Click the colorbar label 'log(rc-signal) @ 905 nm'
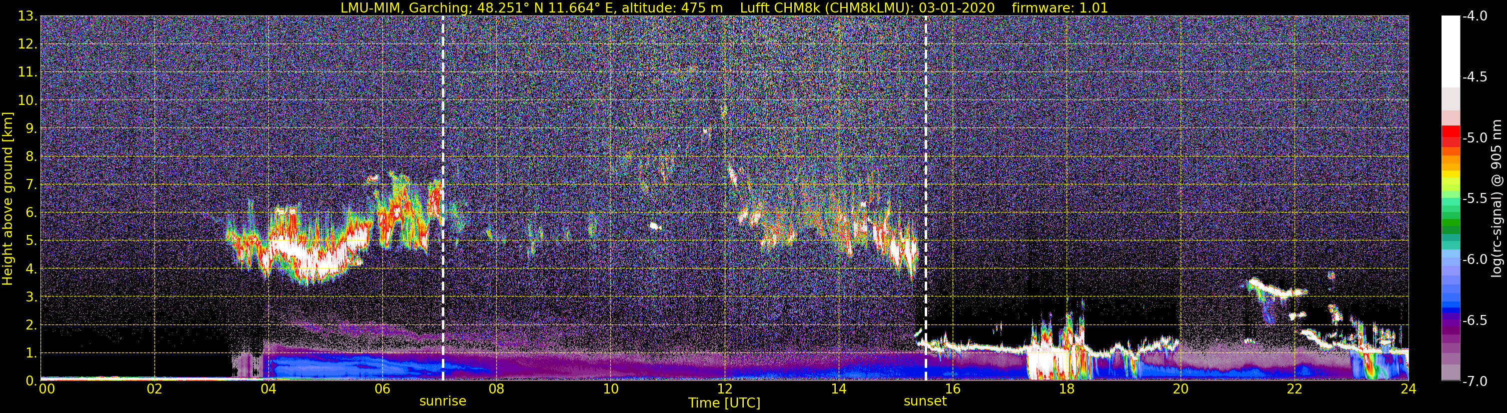This screenshot has height=413, width=1507. (x=1498, y=198)
